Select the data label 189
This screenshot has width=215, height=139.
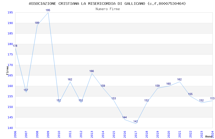tap(37, 23)
